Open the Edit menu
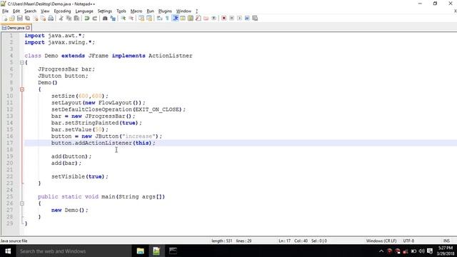Image resolution: width=457 pixels, height=257 pixels. [x=16, y=11]
